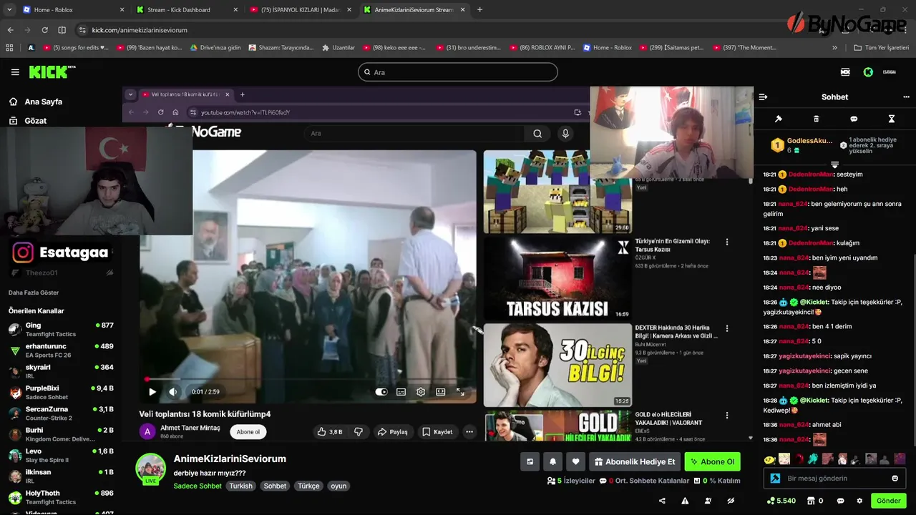
Task: Open PurpleBixi recommended channel
Action: 61,393
